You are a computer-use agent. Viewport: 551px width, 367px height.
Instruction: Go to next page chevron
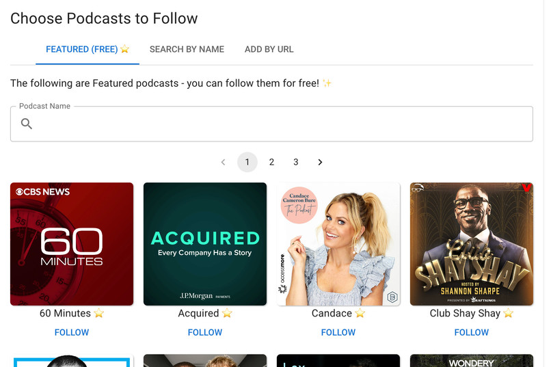[x=320, y=162]
